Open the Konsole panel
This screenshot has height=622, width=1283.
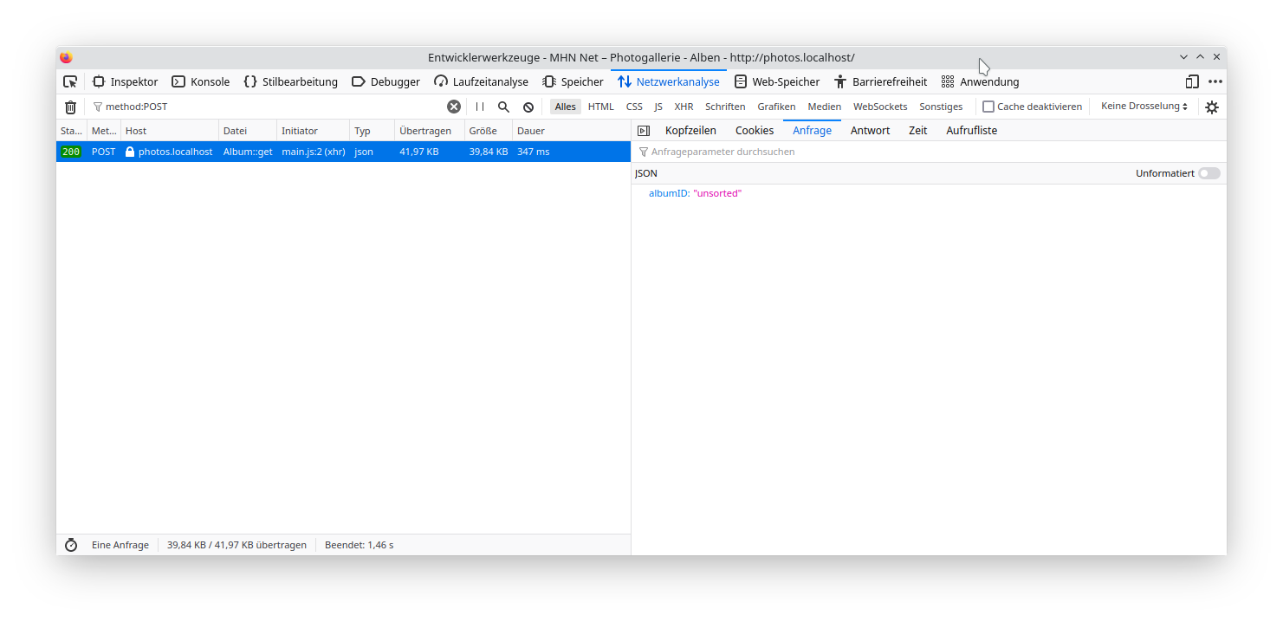click(200, 81)
